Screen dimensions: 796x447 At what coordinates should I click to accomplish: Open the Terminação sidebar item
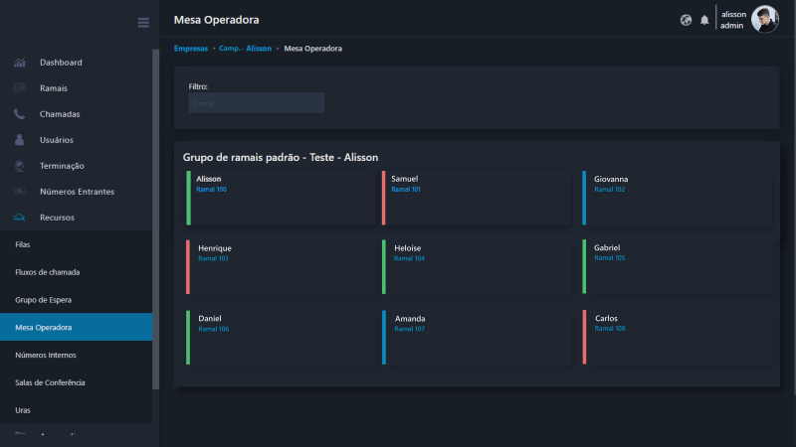coord(62,166)
